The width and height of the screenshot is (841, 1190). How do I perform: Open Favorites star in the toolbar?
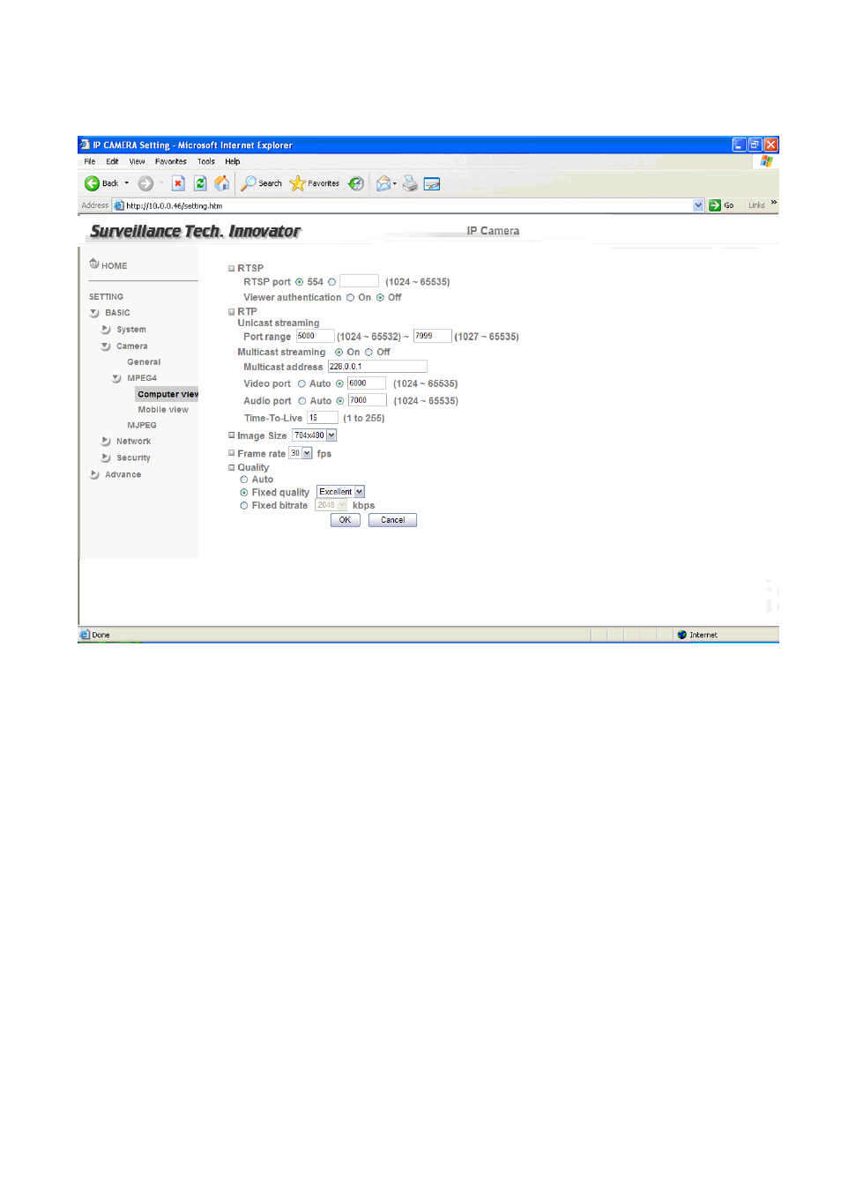coord(297,183)
